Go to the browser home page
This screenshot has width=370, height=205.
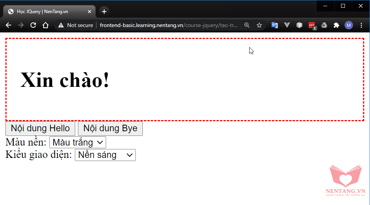46,25
